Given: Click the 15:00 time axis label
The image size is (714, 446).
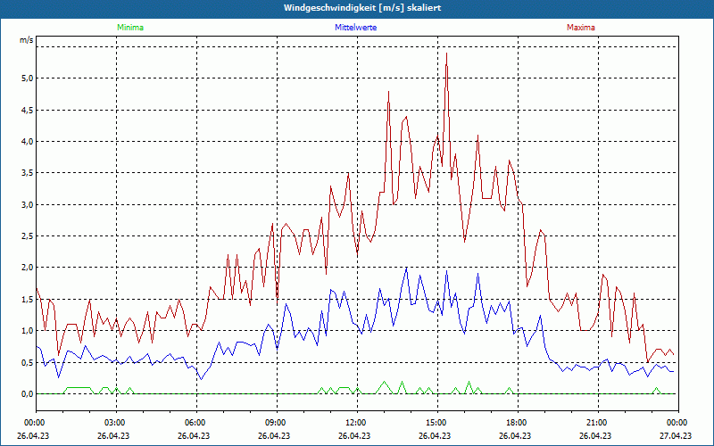Looking at the screenshot, I should coord(435,423).
